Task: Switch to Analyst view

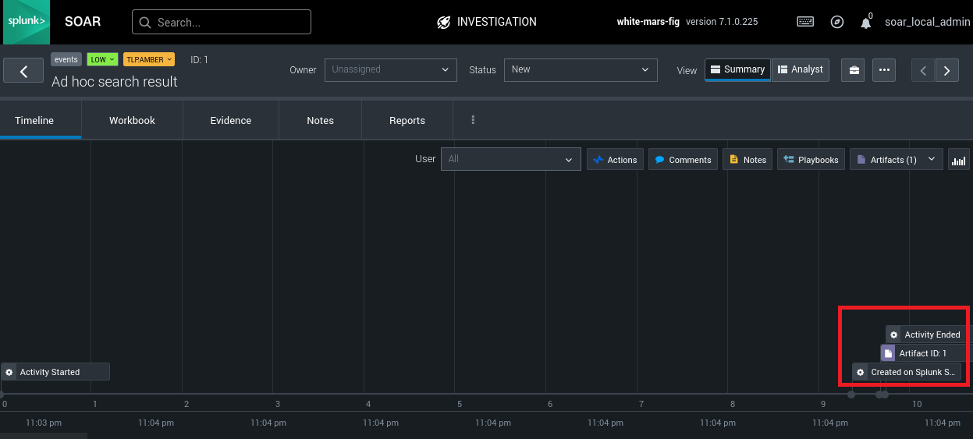Action: point(800,69)
